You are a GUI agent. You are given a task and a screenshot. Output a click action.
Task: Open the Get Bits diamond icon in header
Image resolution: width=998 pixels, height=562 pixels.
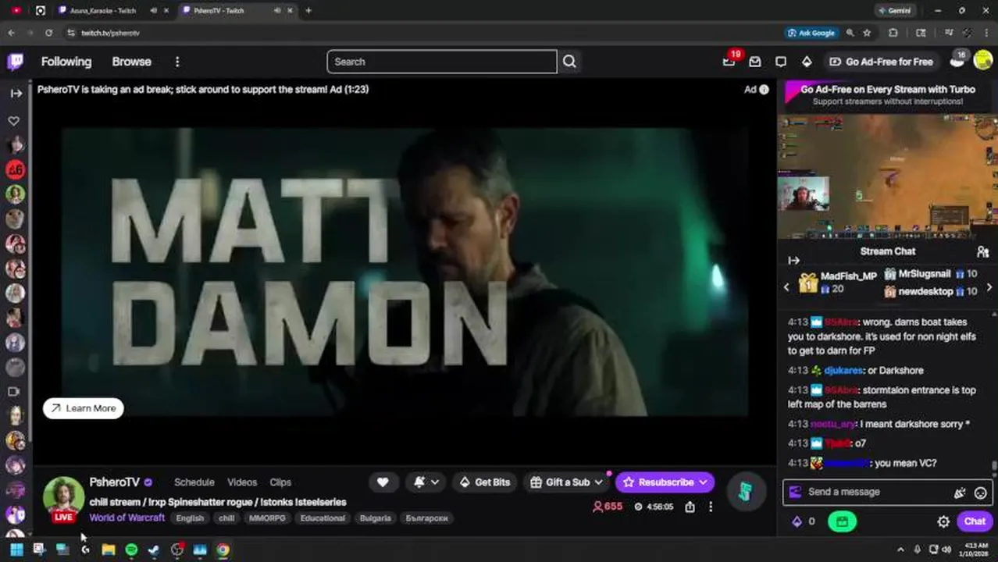point(807,62)
